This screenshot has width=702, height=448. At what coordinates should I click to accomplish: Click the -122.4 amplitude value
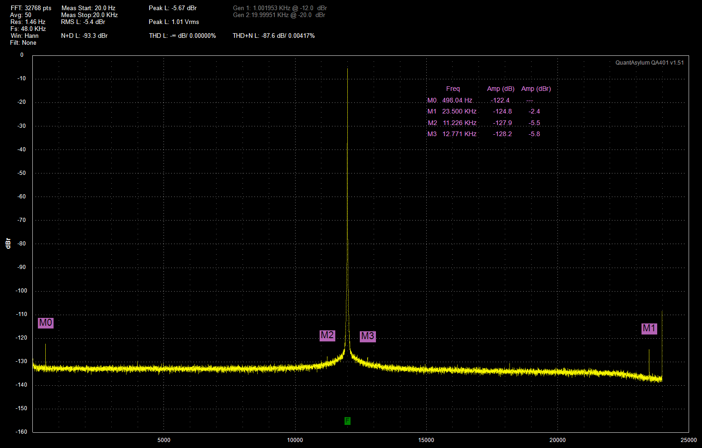[500, 100]
